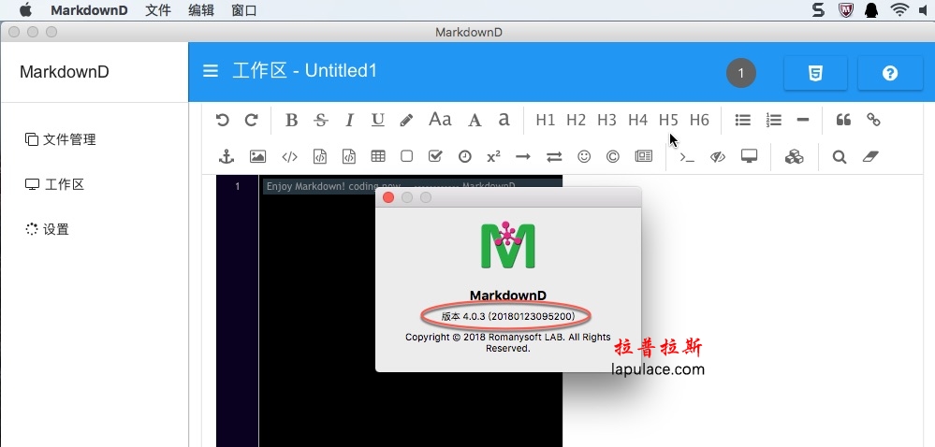Insert inline code

click(290, 157)
